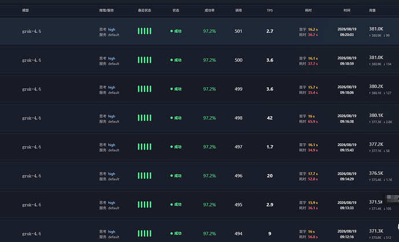The height and width of the screenshot is (242, 399).
Task: Click 成功 status badge in call 494 row
Action: point(176,233)
